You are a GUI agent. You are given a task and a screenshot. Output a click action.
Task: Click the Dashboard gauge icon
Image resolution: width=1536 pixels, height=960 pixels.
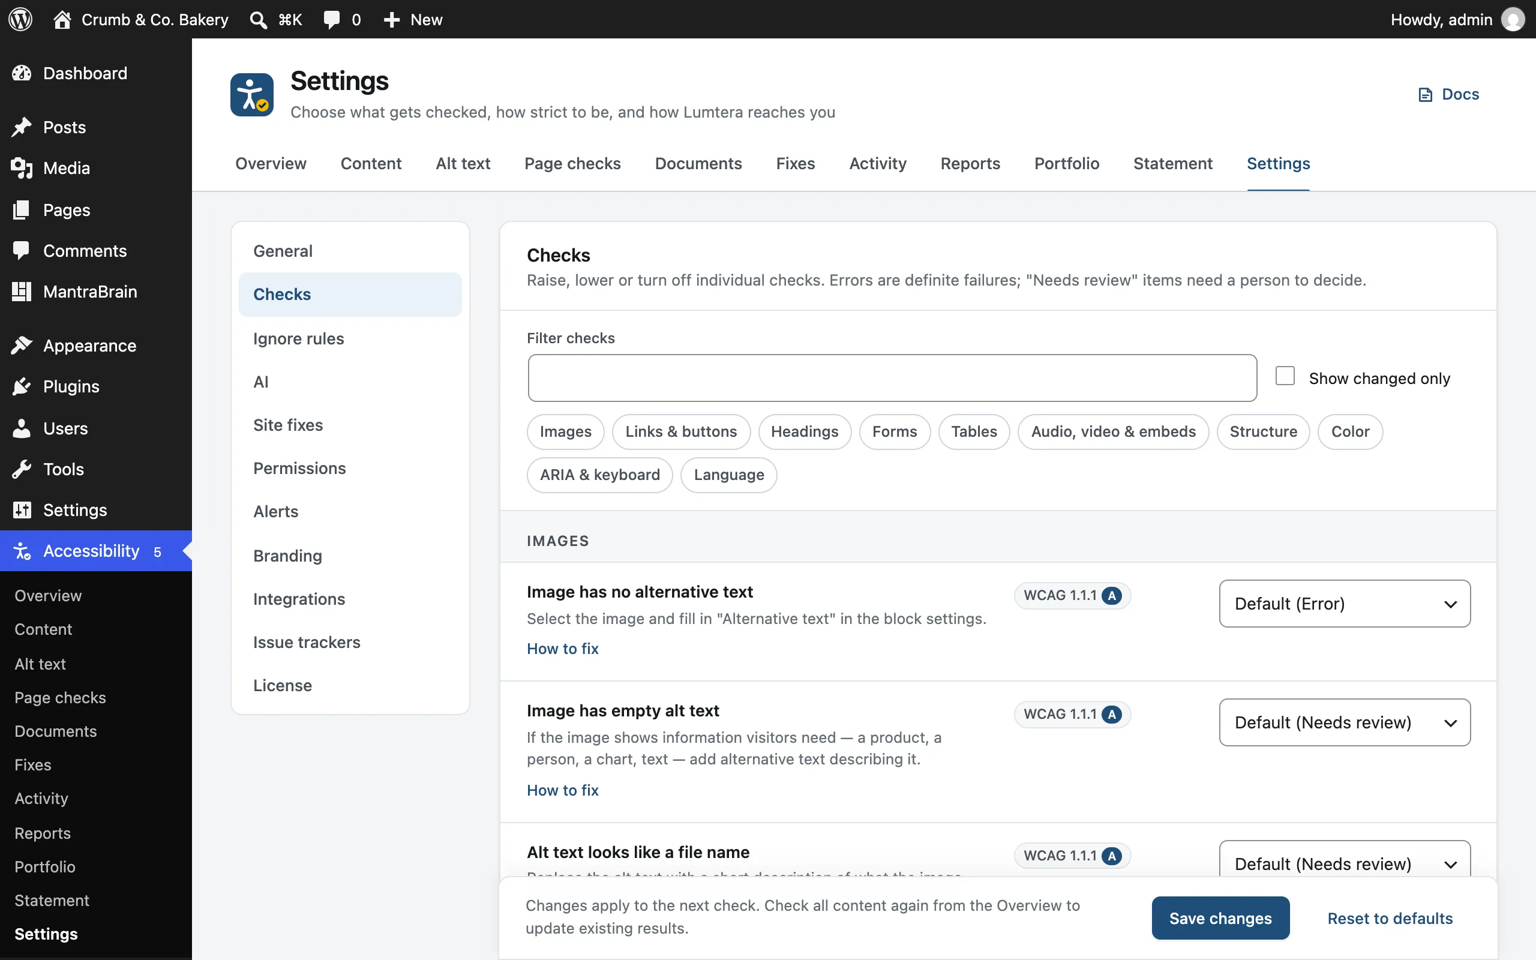[x=22, y=73]
